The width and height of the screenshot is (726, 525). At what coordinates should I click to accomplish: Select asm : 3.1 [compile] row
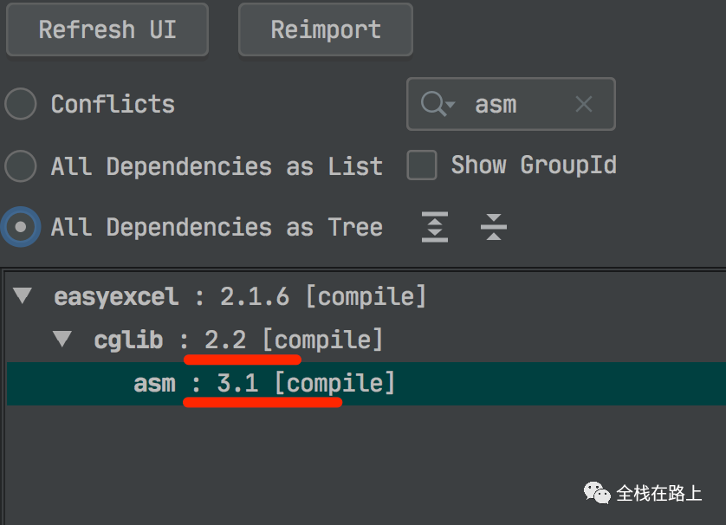[x=366, y=384]
